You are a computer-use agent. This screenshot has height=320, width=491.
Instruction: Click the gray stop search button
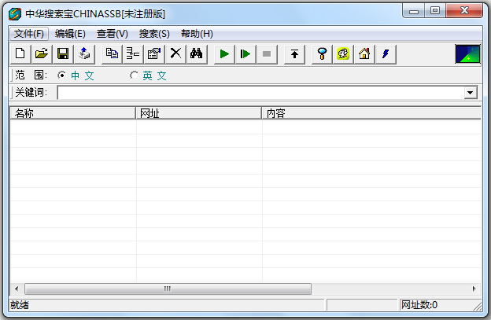(x=267, y=53)
